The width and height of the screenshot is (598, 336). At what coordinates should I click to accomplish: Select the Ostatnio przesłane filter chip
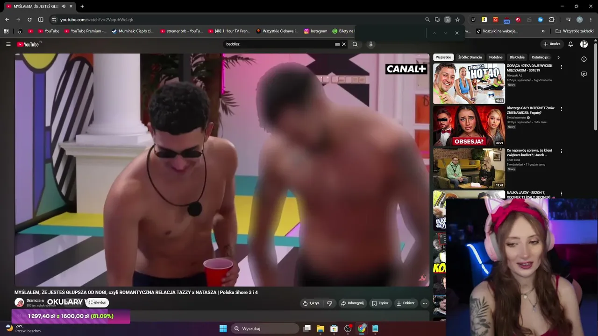tap(541, 57)
